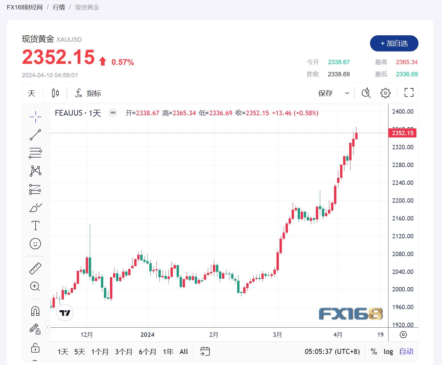Open quick search lightning magnifier icon

pyautogui.click(x=366, y=93)
